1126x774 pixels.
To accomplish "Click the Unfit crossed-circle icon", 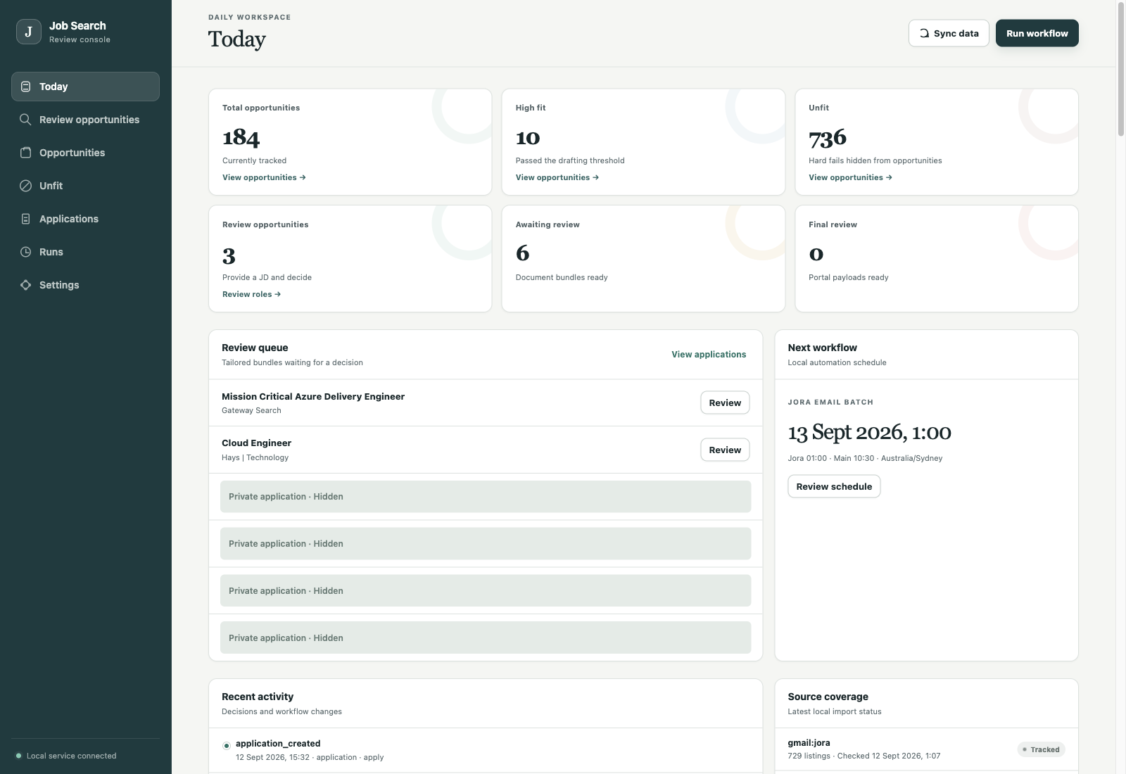I will (x=26, y=186).
